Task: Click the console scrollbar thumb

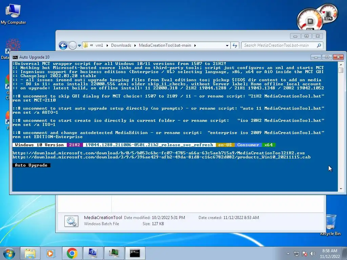Action: [341, 70]
